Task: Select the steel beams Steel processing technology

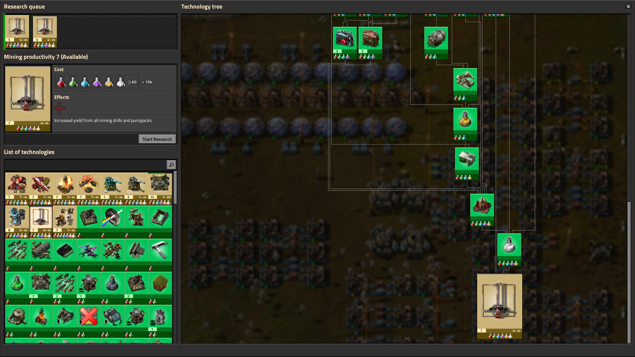Action: pyautogui.click(x=136, y=255)
